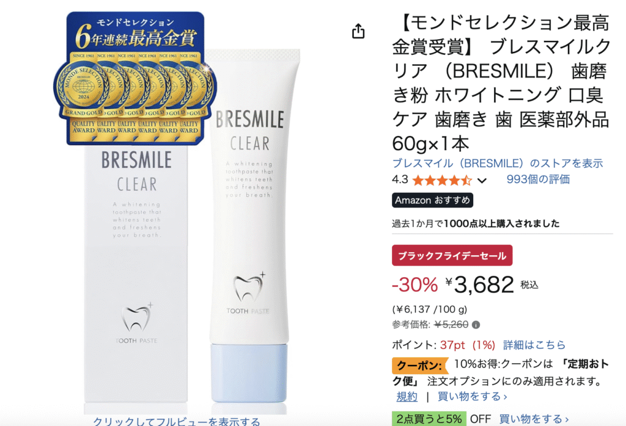Click the 2点買うと5% green label
626x426 pixels.
coord(429,419)
